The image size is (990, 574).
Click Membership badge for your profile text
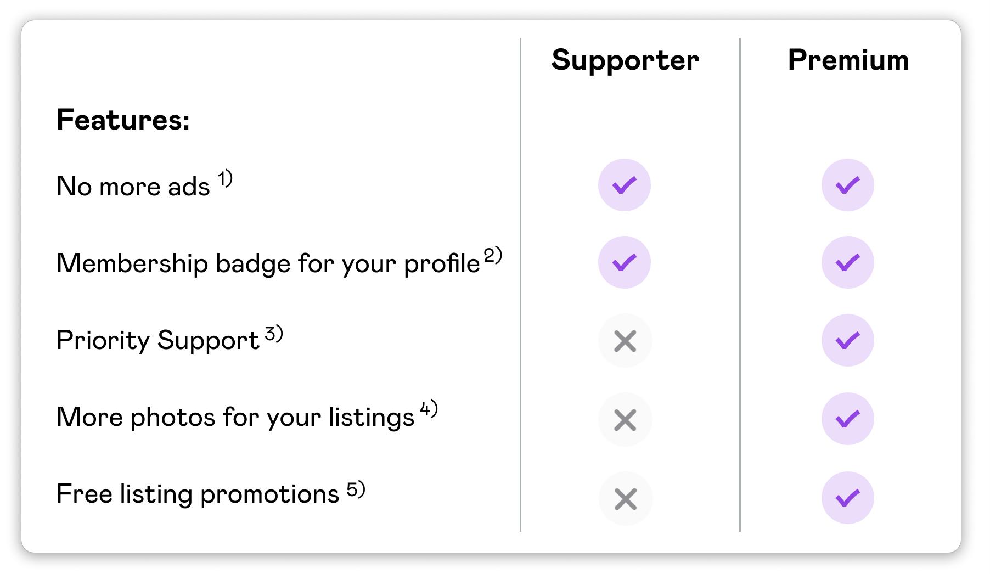click(x=268, y=263)
